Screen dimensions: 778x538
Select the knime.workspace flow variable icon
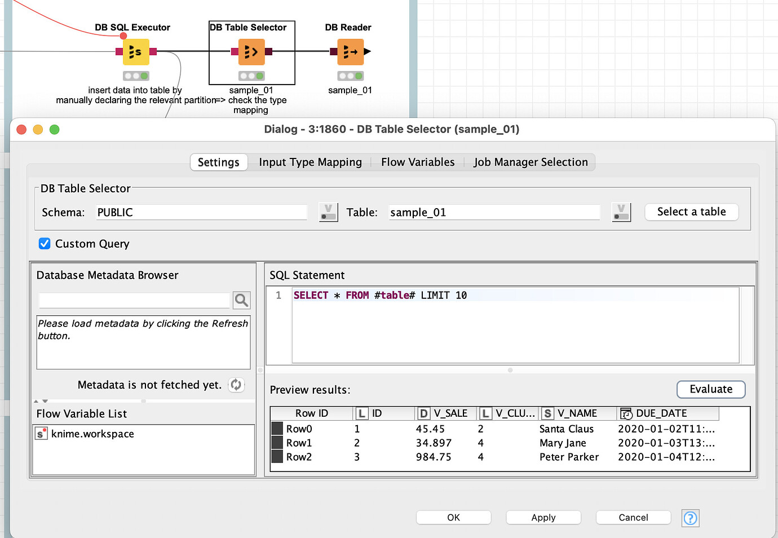pos(42,434)
